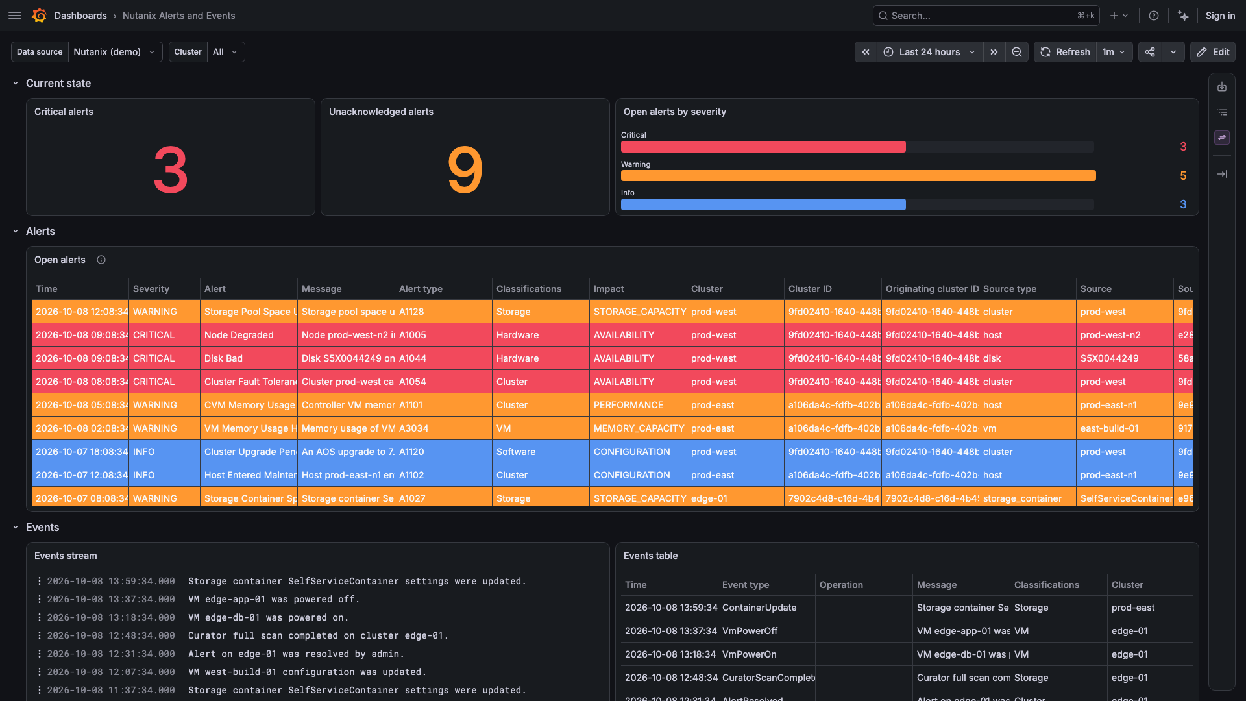This screenshot has width=1246, height=701.
Task: Open the Cluster All dropdown
Action: tap(226, 52)
